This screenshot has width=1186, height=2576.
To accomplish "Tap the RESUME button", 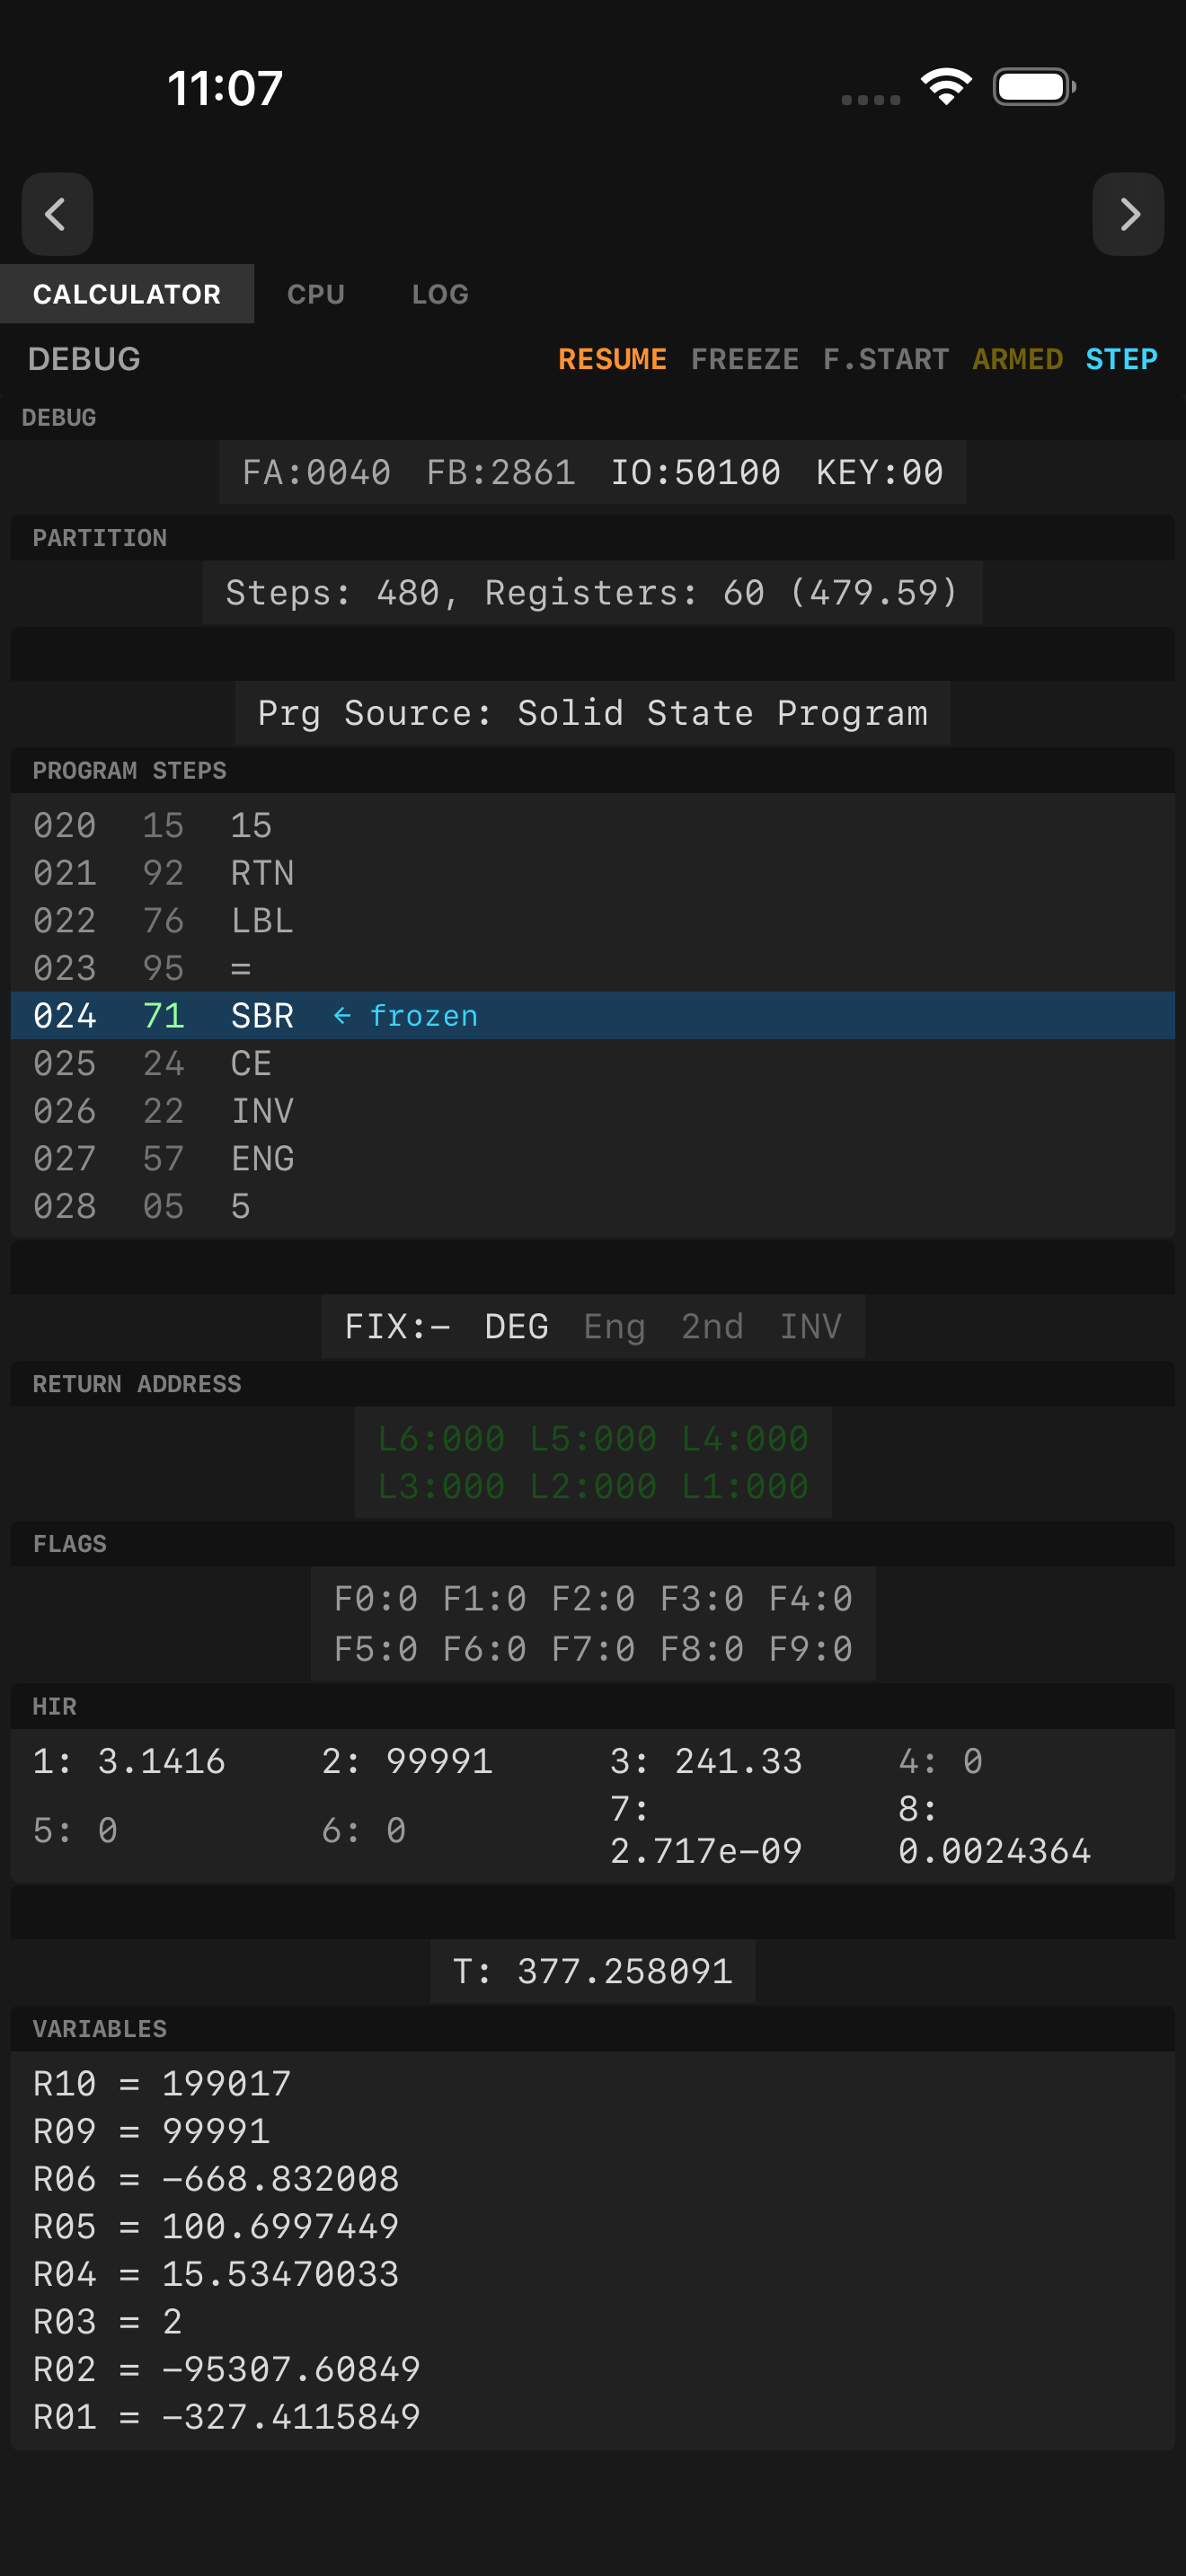I will click(612, 359).
